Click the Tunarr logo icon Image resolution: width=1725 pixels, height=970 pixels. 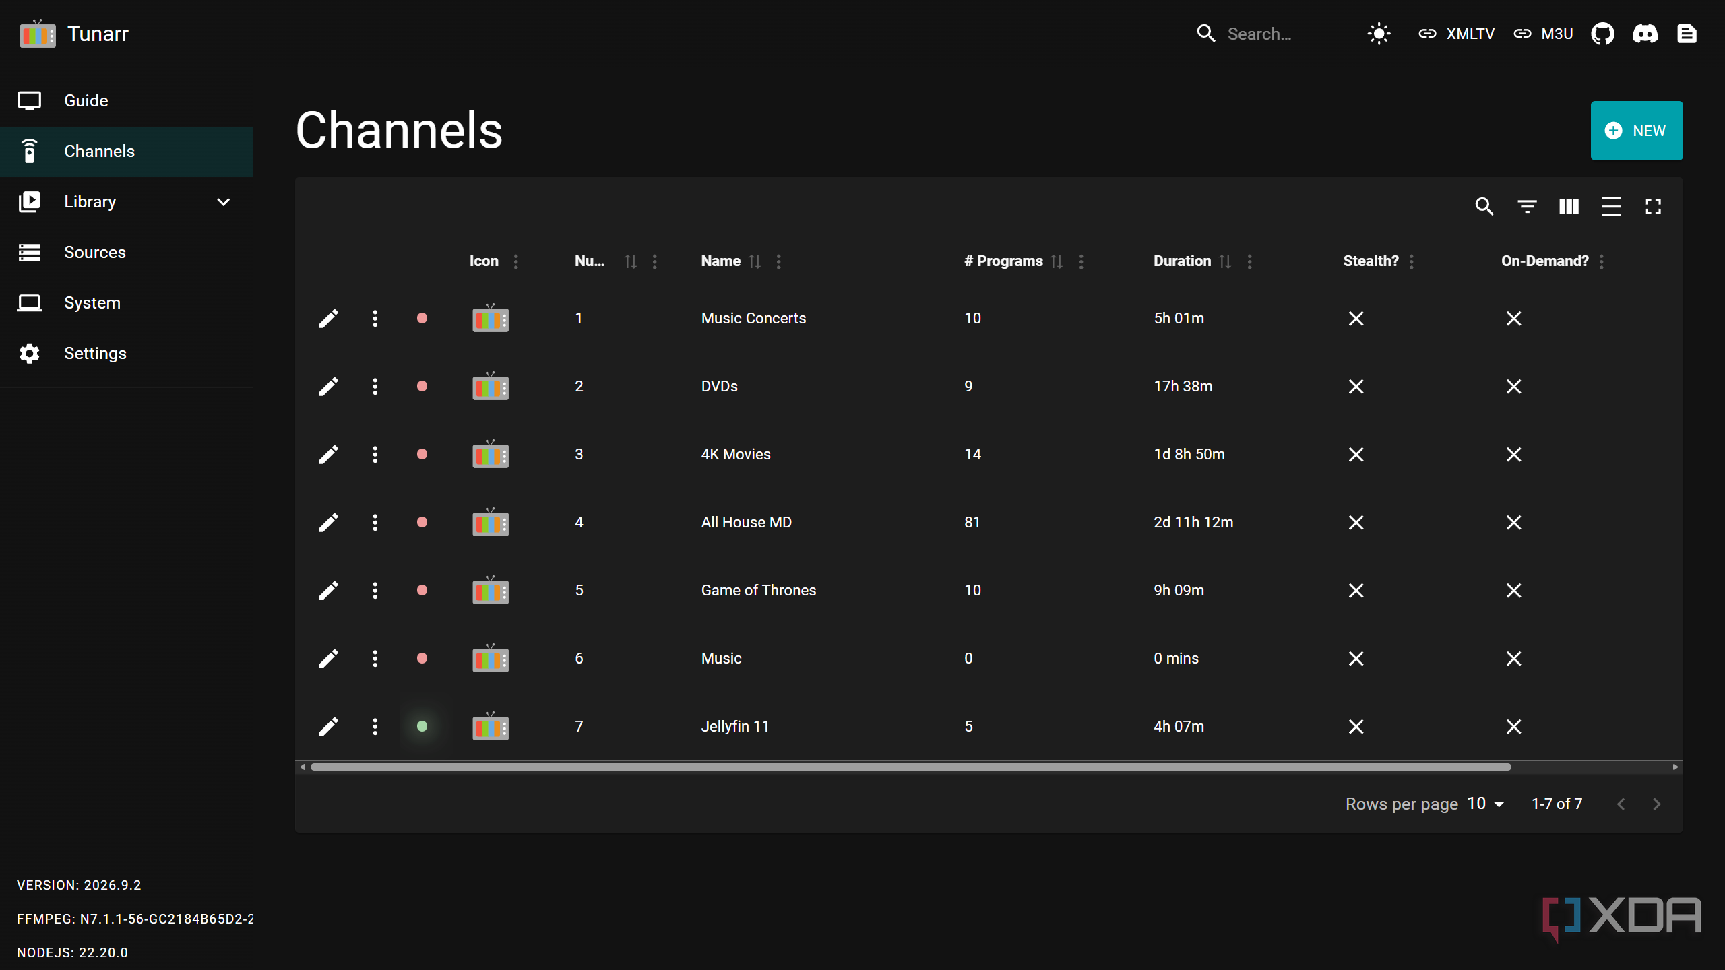pyautogui.click(x=37, y=34)
